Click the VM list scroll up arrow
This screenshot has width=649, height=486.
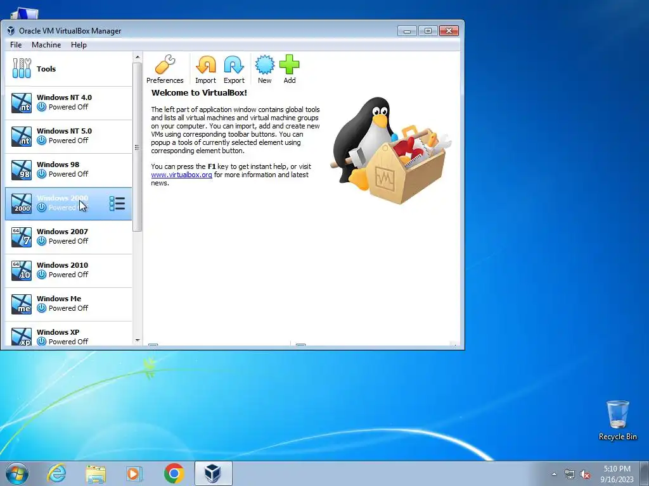tap(138, 57)
